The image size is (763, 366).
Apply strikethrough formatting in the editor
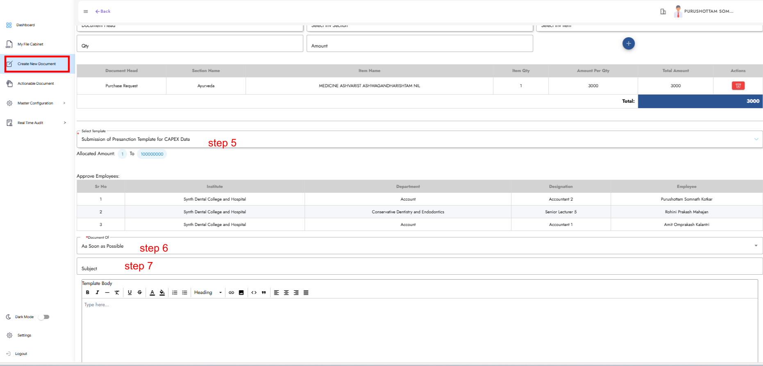coord(140,292)
